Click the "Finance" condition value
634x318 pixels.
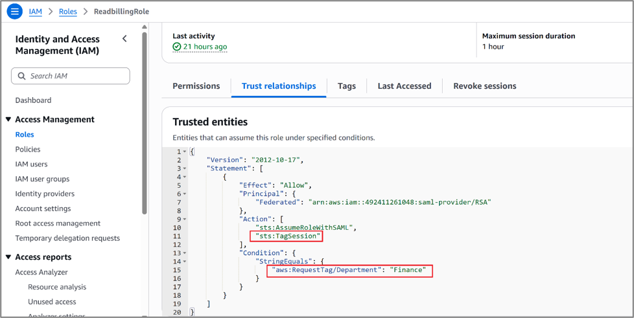[x=408, y=270]
